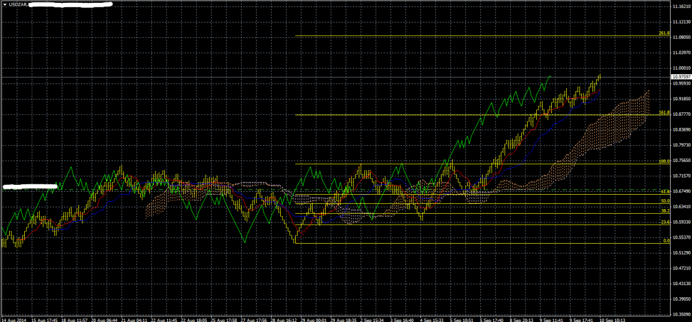Viewport: 692px width, 322px height.
Task: Click the 2 Sep 15:34 time label
Action: pos(372,319)
